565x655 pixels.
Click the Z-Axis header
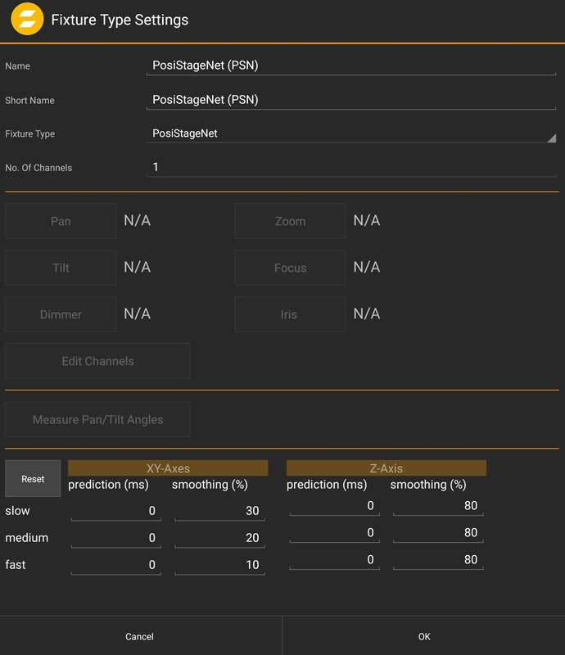[386, 468]
